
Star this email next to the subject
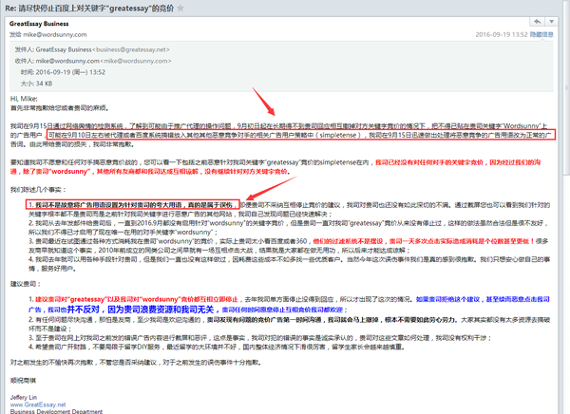[x=180, y=8]
